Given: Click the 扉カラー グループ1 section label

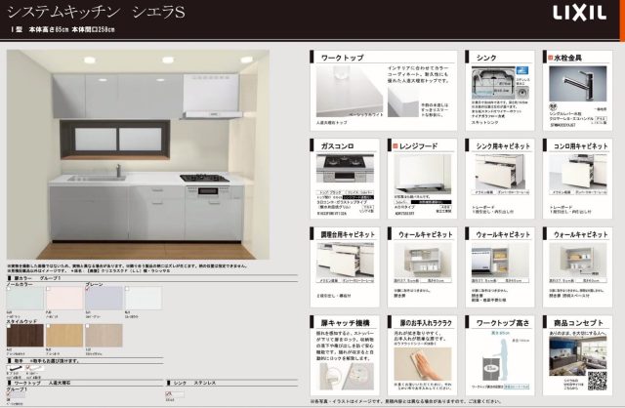Looking at the screenshot, I should point(37,278).
